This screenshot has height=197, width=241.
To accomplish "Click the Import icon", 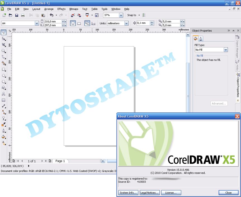I will (73, 15).
